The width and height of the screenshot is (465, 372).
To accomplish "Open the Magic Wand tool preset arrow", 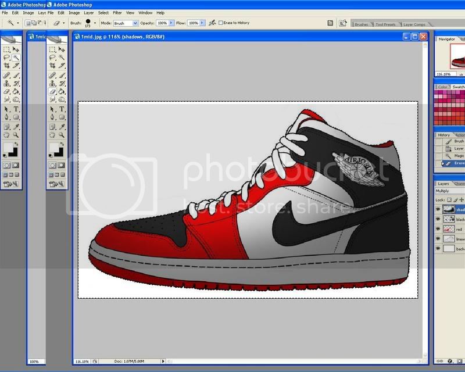I will coord(18,23).
